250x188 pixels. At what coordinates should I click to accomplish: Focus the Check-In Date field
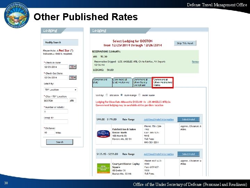(x=56, y=67)
